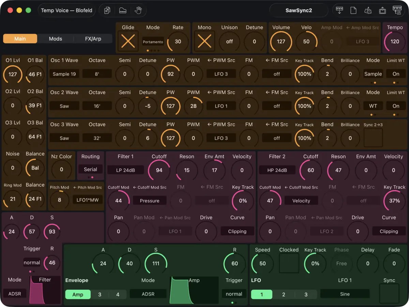Click the green Amp envelope graph

click(x=194, y=290)
